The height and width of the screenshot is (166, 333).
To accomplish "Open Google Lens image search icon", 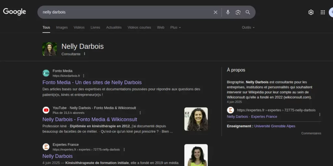I will 238,12.
